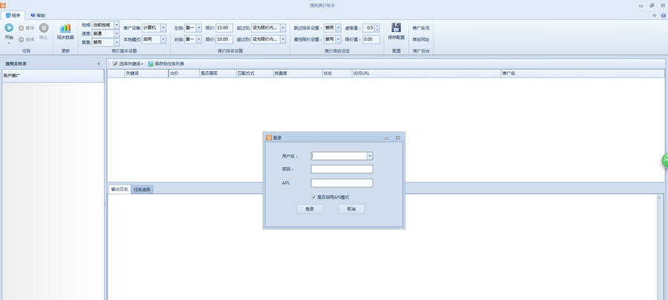Toggle the 是否启用API模式 checkbox
Screen dimensions: 668x300
pos(314,197)
